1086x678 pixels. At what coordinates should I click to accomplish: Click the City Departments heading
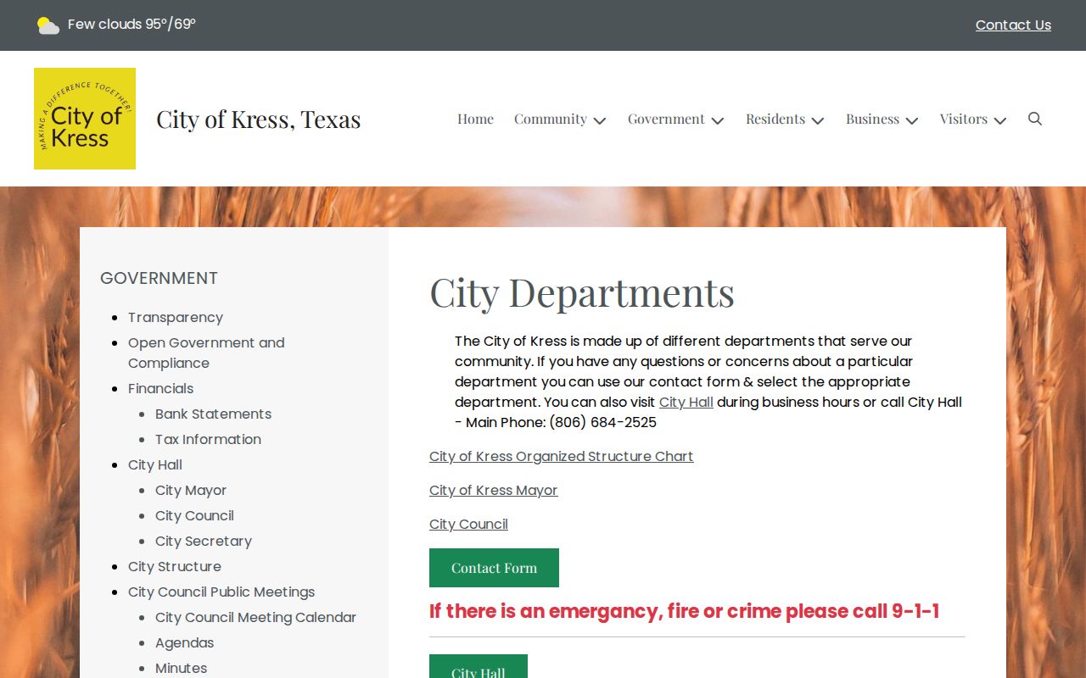pyautogui.click(x=582, y=292)
